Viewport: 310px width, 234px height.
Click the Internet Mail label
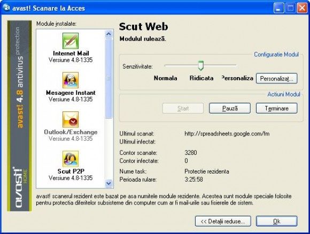71,54
